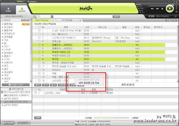Click the HOME icon tab
This screenshot has height=126, width=179.
[8, 10]
